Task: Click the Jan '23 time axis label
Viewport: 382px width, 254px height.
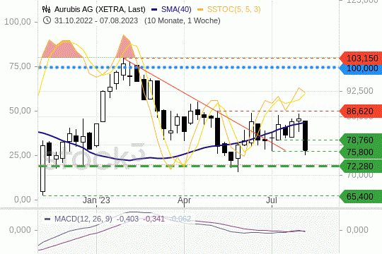Action: point(96,200)
